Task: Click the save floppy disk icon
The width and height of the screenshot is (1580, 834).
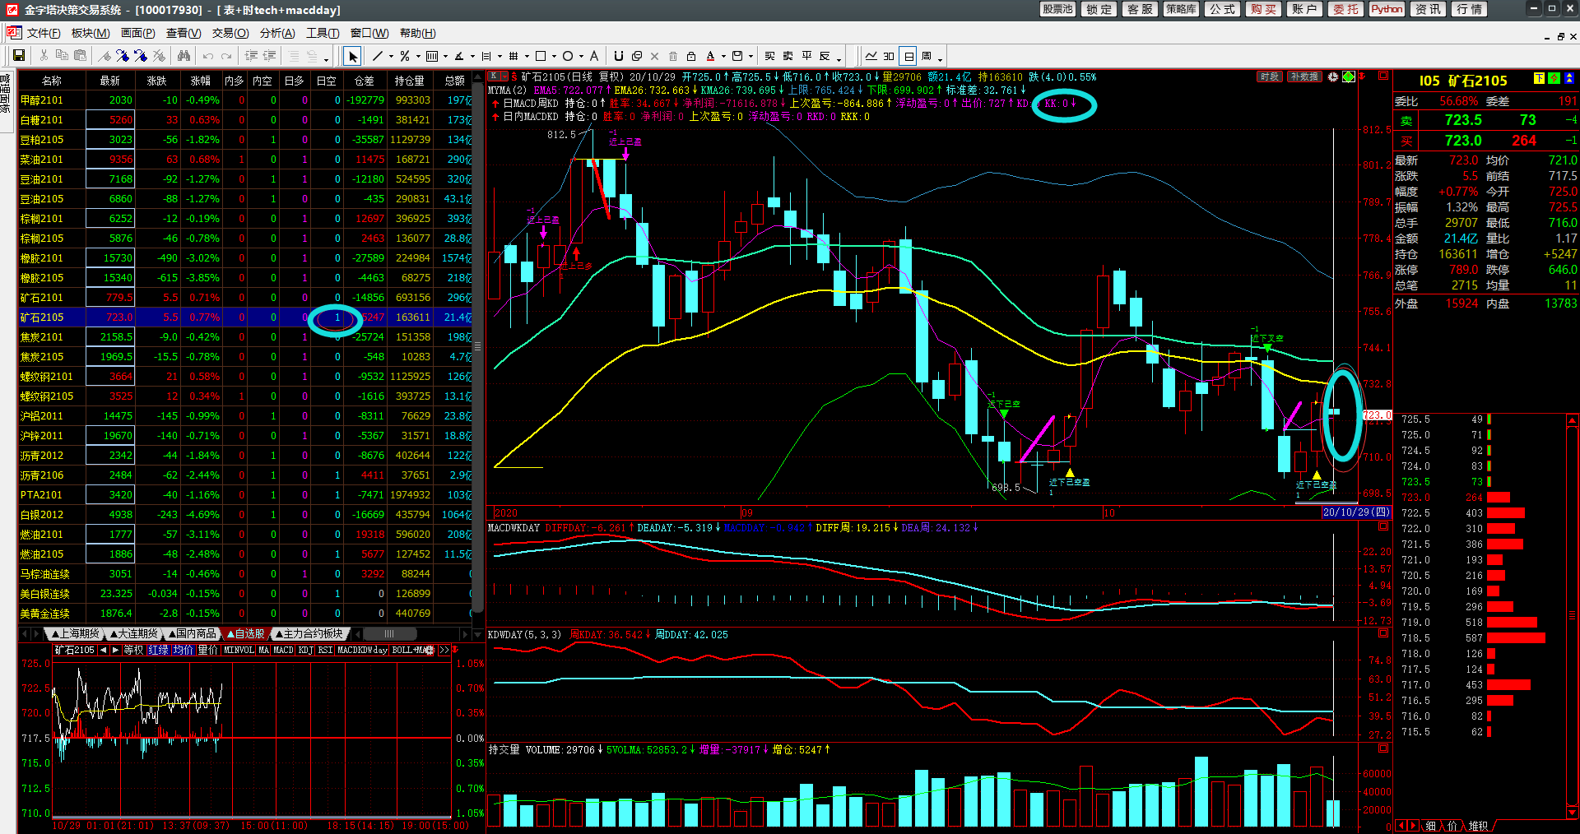Action: pyautogui.click(x=18, y=56)
